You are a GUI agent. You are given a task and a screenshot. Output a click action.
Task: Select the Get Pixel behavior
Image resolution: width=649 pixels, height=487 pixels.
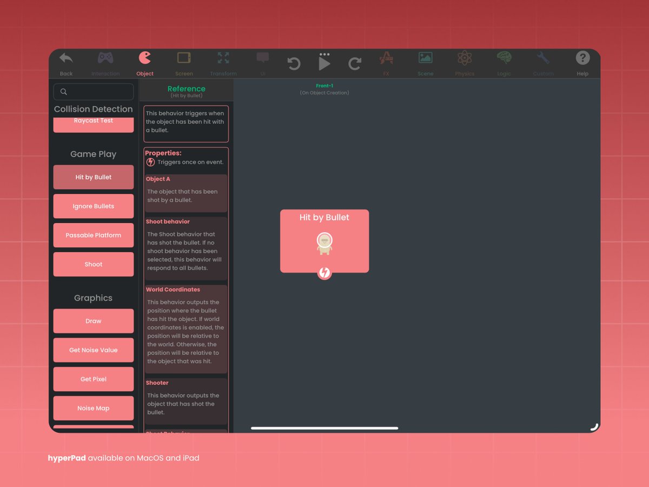pos(94,379)
